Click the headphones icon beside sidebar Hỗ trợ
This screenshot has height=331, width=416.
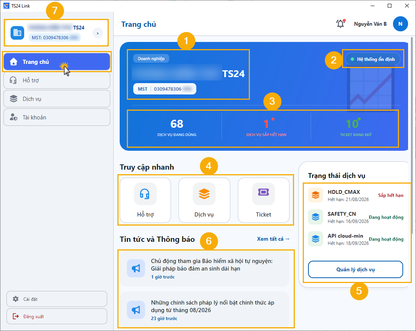pyautogui.click(x=13, y=80)
